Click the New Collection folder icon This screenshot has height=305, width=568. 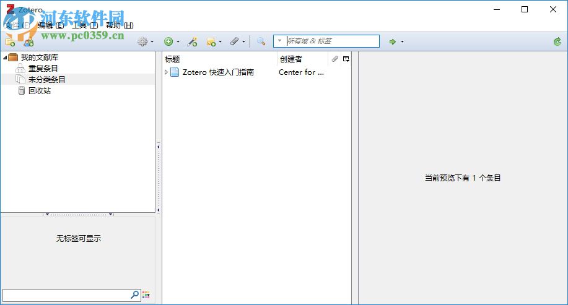pos(10,42)
